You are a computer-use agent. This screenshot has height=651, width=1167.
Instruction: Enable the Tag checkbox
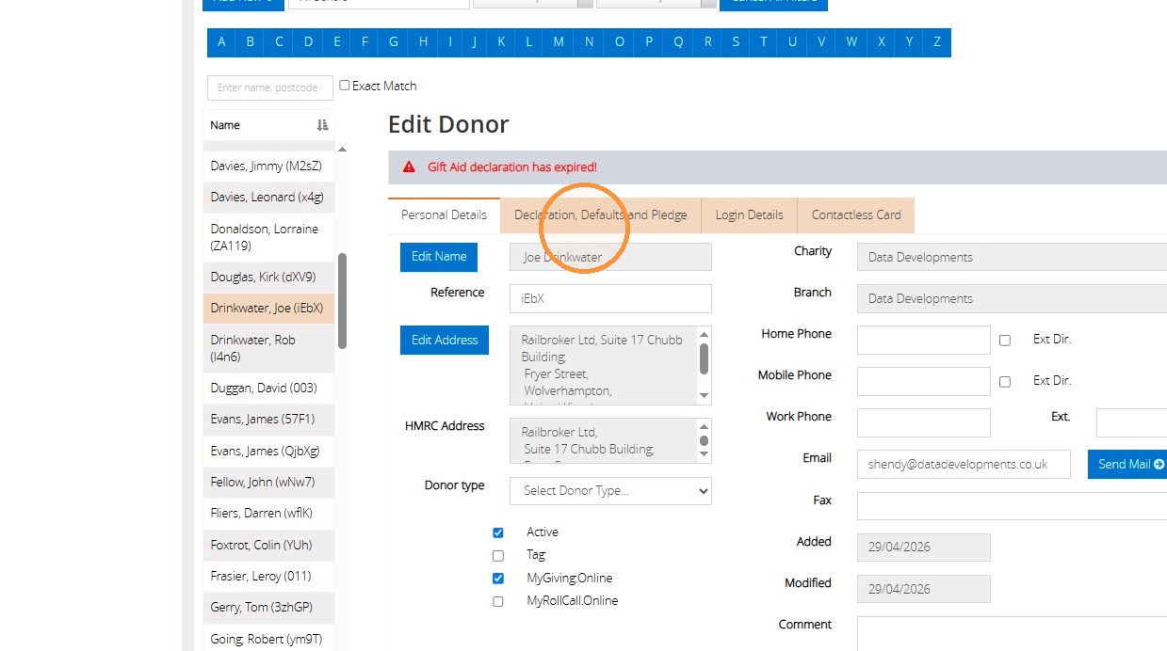point(498,556)
